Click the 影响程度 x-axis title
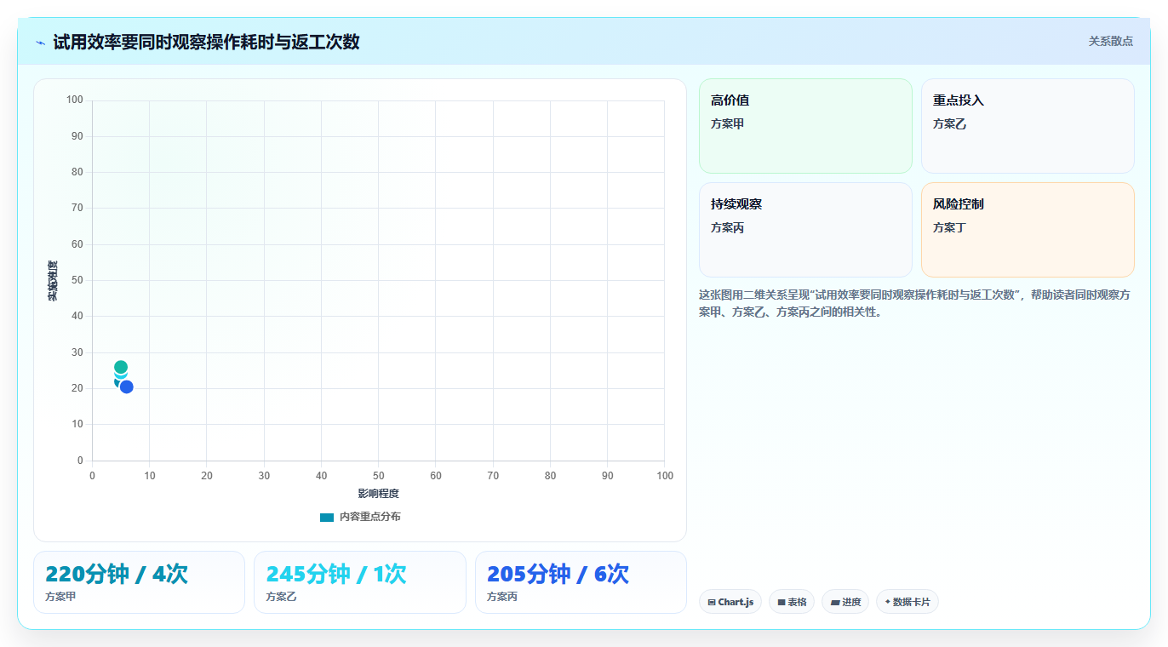This screenshot has height=647, width=1168. coord(378,493)
